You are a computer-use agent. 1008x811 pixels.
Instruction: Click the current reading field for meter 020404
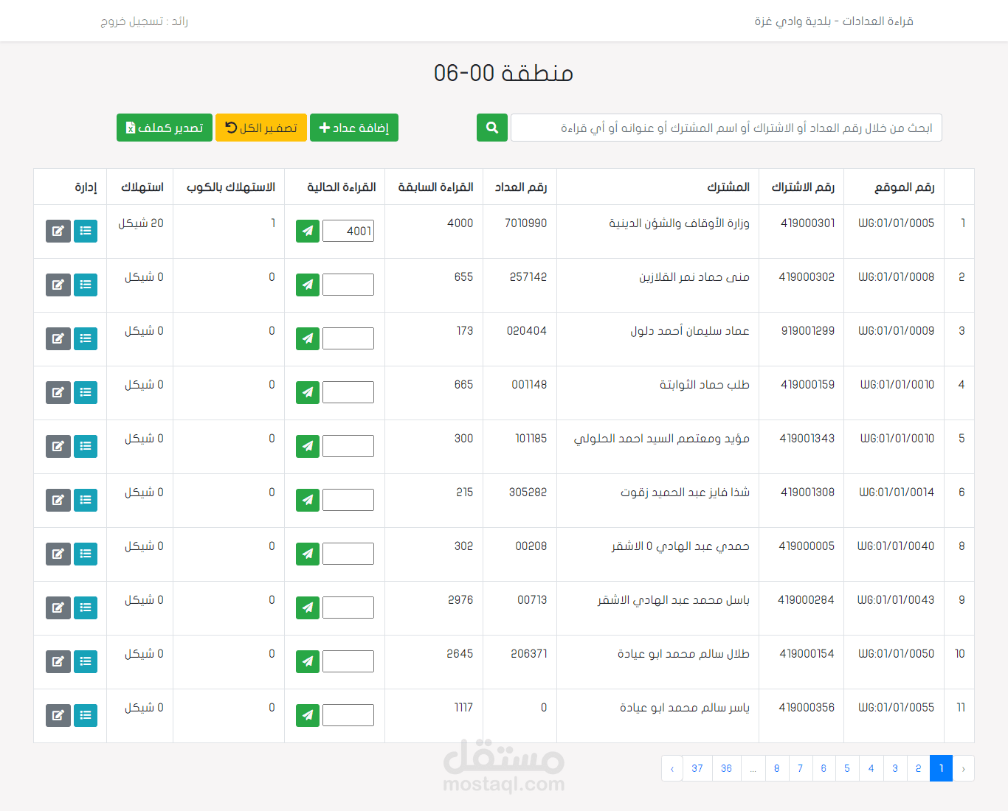tap(348, 338)
